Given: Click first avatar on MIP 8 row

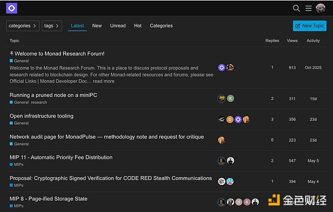Looking at the screenshot, I should tap(221, 202).
